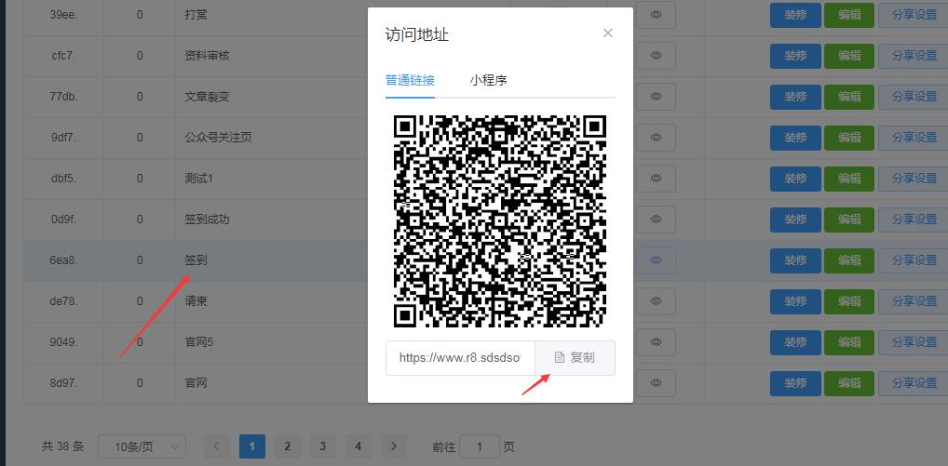Go to the next page arrow
Screen dimensions: 948x466
coord(394,446)
